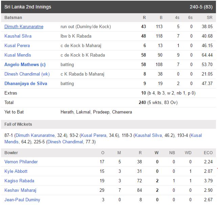
Task: Click Dinesh Chandimal (wk) batsman link
Action: tap(27, 74)
